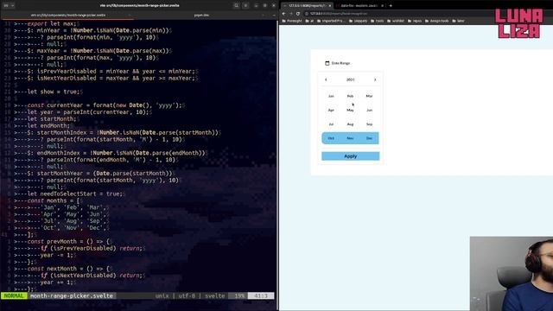Click NORMAL mode indicator in vim statusline
553x311 pixels.
[14, 295]
